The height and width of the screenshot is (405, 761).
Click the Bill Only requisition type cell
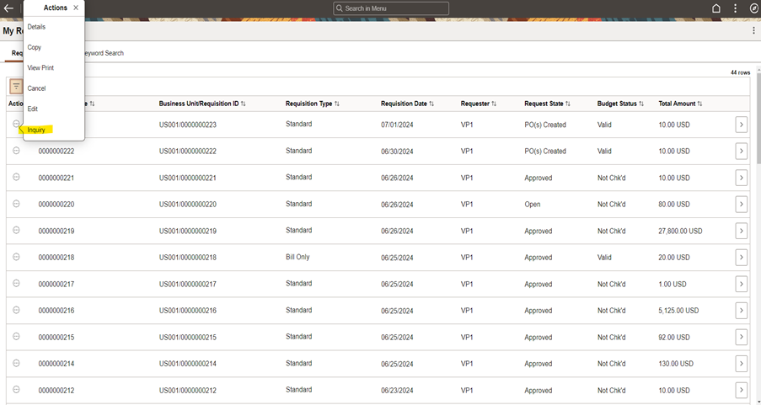pos(297,257)
